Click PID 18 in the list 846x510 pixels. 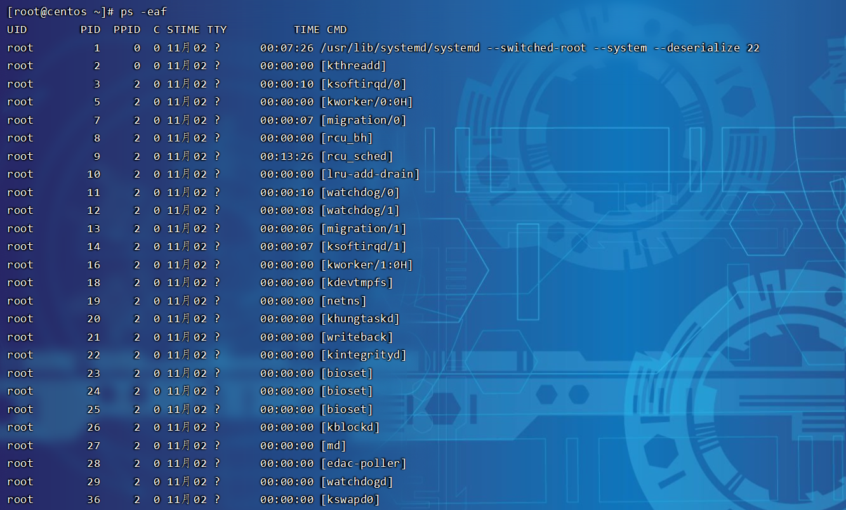tap(94, 282)
